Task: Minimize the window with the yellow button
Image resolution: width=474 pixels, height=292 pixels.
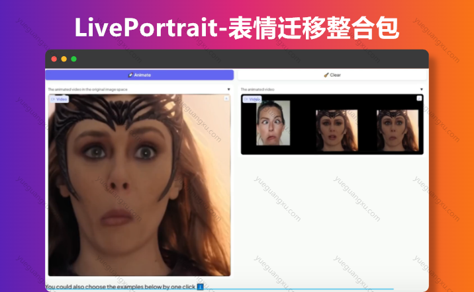Action: 64,59
